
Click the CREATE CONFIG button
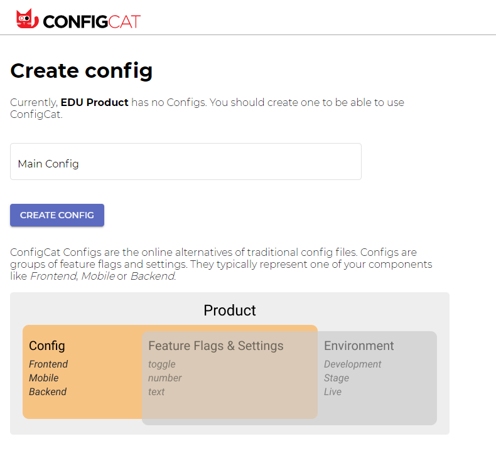(x=57, y=215)
